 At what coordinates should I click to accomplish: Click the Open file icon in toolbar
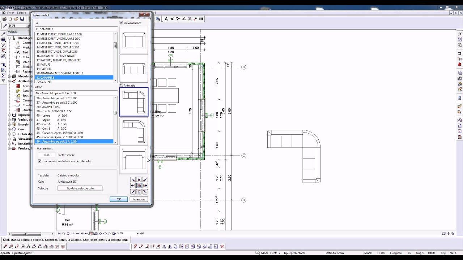tap(16, 19)
